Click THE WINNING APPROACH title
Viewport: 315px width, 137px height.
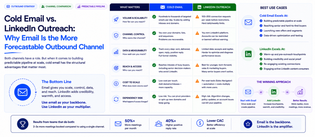point(273,82)
